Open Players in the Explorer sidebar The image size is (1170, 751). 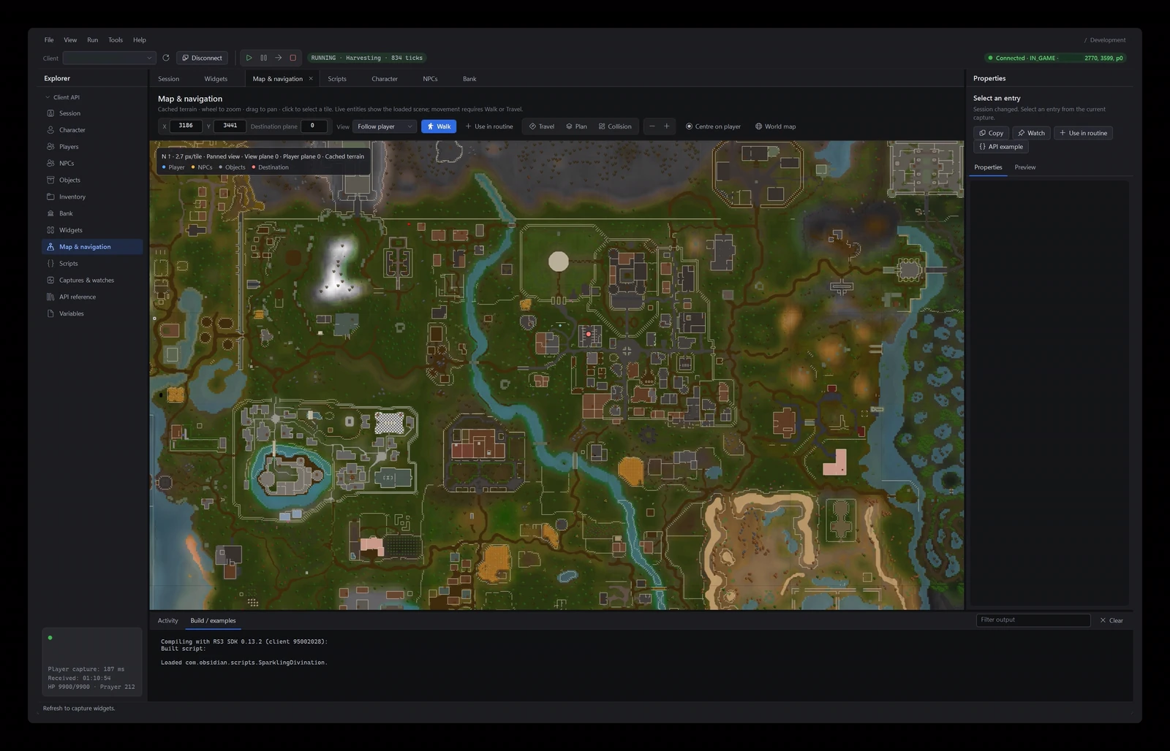(x=92, y=147)
